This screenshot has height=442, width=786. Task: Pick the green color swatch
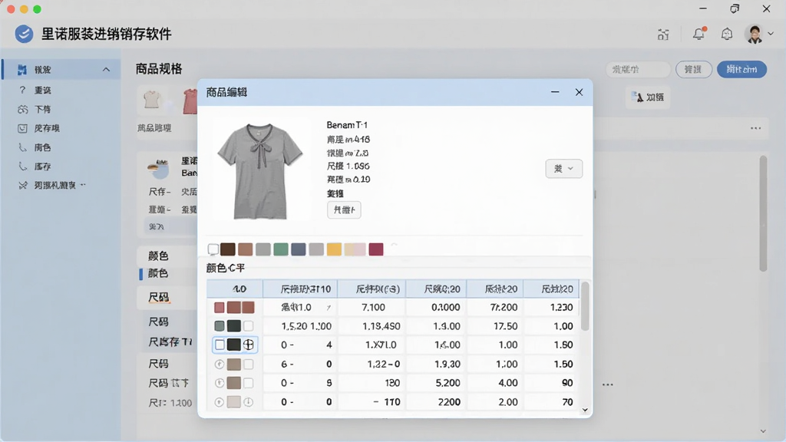click(281, 249)
